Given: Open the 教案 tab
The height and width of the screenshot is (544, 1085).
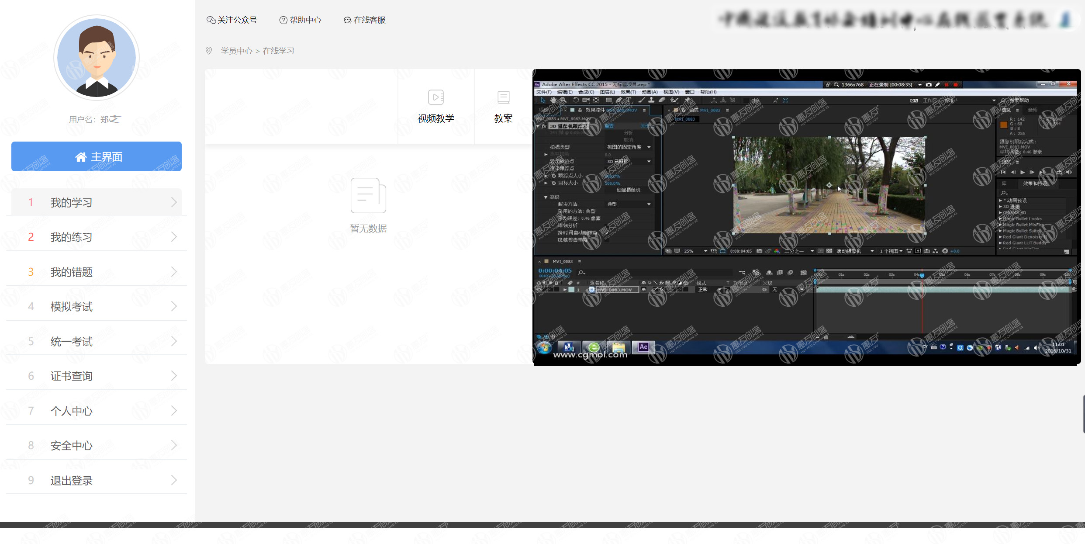Looking at the screenshot, I should click(503, 107).
